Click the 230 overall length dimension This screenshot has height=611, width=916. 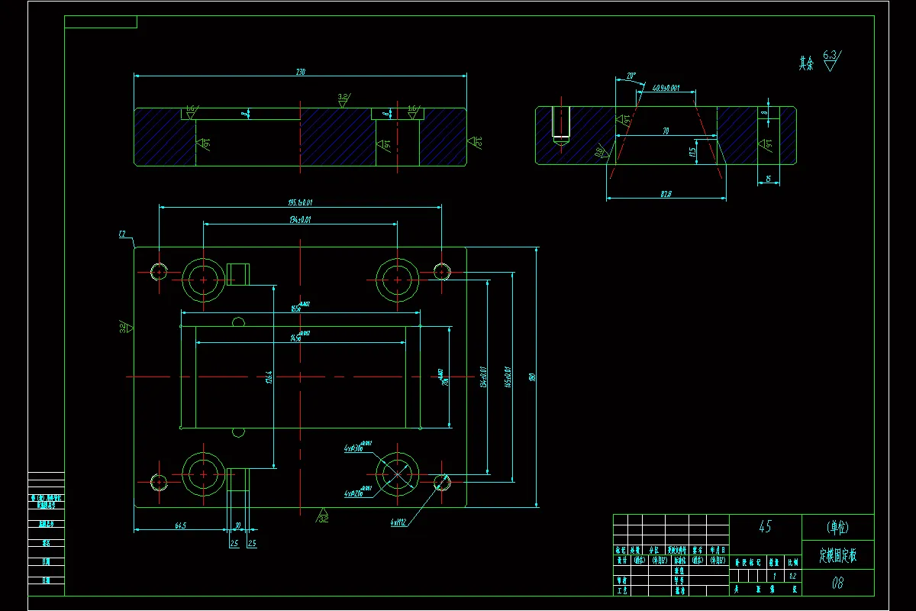point(300,72)
